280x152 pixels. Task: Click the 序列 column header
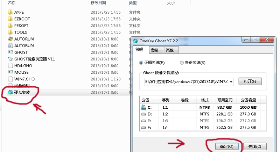165,100
